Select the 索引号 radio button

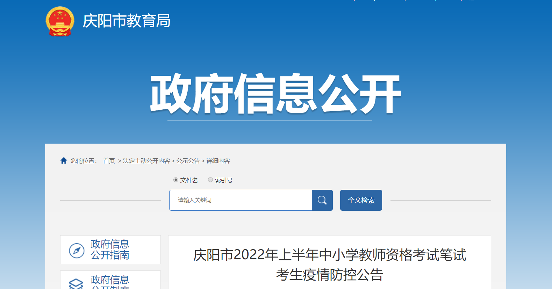coord(210,180)
